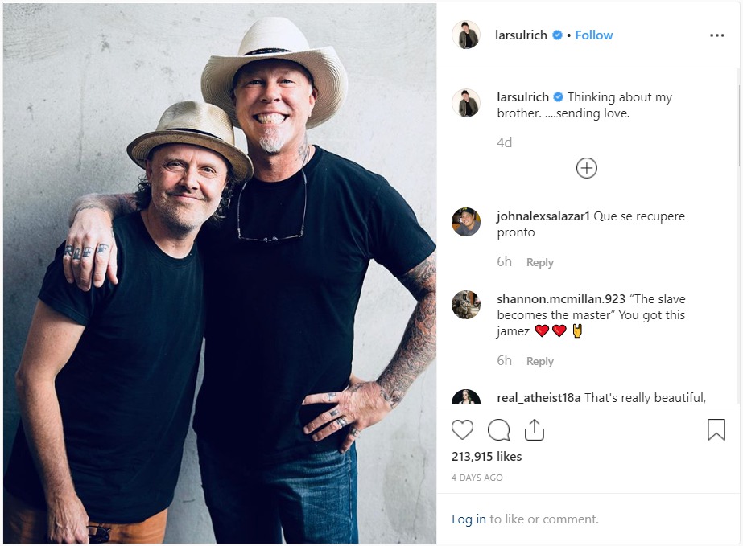Reply to shannon.mcmillan.923's comment
The image size is (743, 546).
click(x=539, y=361)
